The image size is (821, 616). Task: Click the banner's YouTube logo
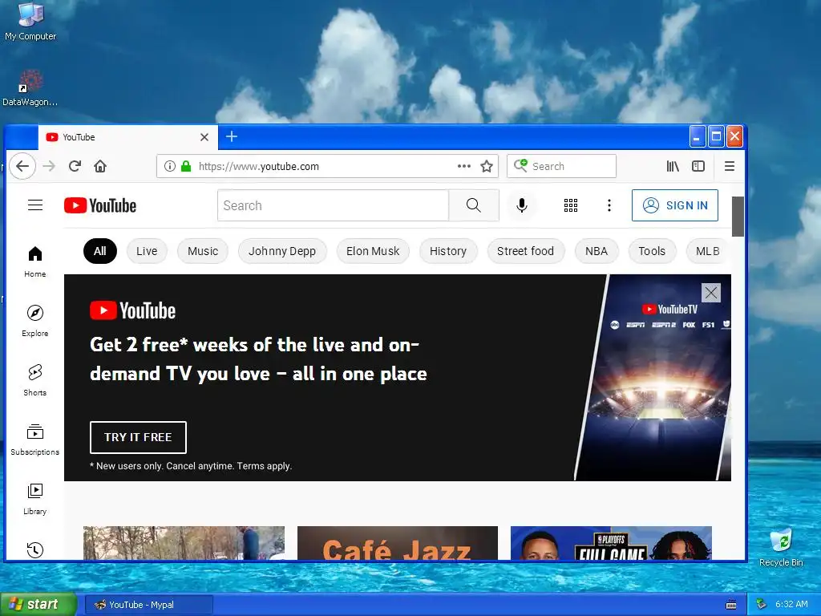click(132, 310)
